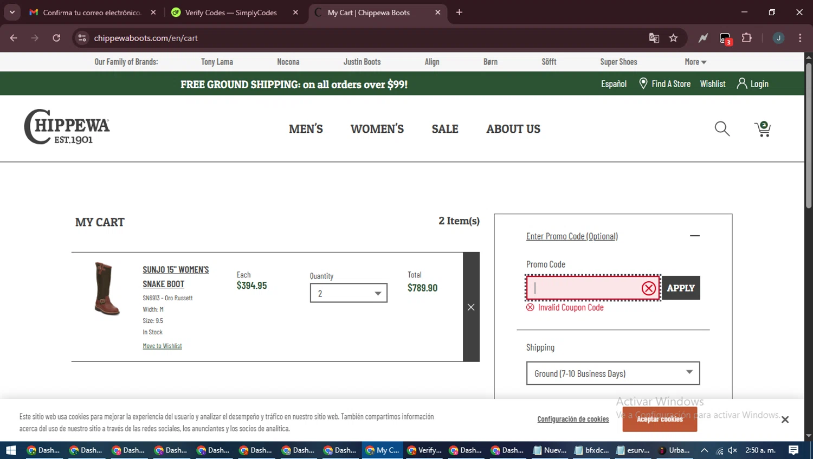Bookmark this page with the star
This screenshot has height=459, width=813.
tap(673, 38)
